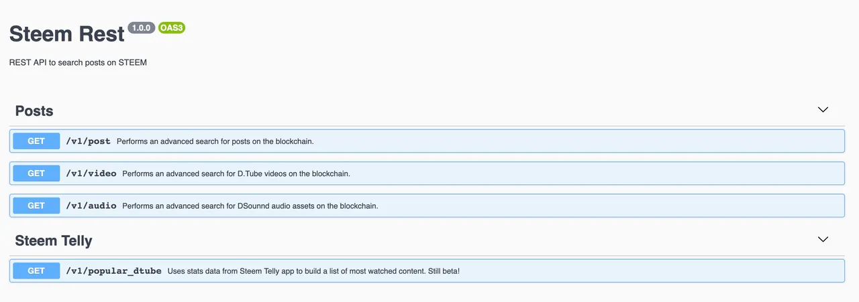Open the /v1/audio endpoint path
This screenshot has width=859, height=302.
pyautogui.click(x=91, y=206)
